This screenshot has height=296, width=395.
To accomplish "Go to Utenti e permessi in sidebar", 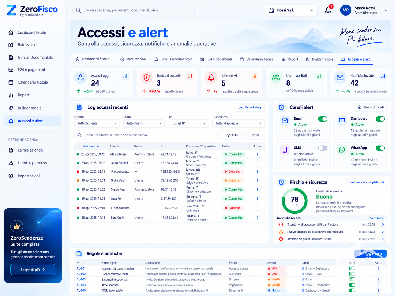I will click(32, 163).
